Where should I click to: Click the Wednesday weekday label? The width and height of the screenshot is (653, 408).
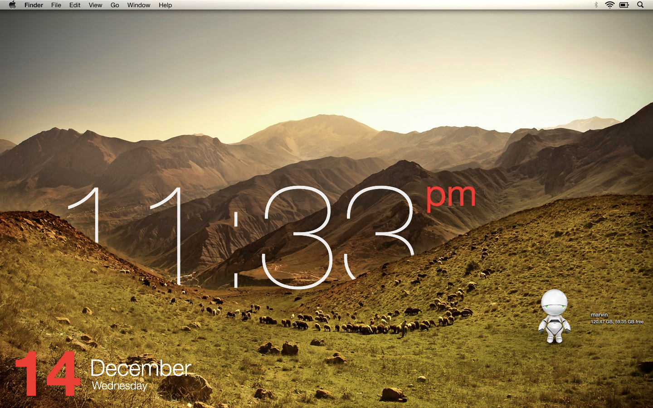120,386
